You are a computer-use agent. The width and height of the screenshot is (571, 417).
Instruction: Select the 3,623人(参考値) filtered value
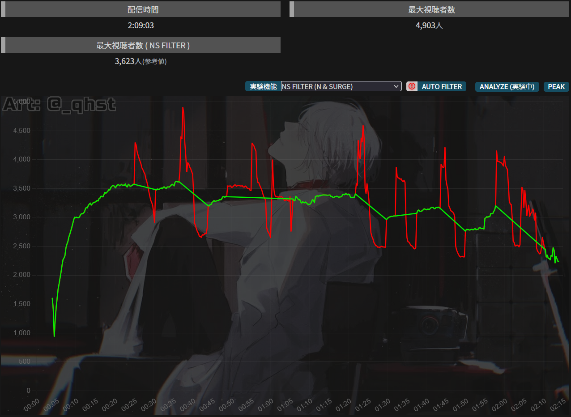(x=141, y=61)
